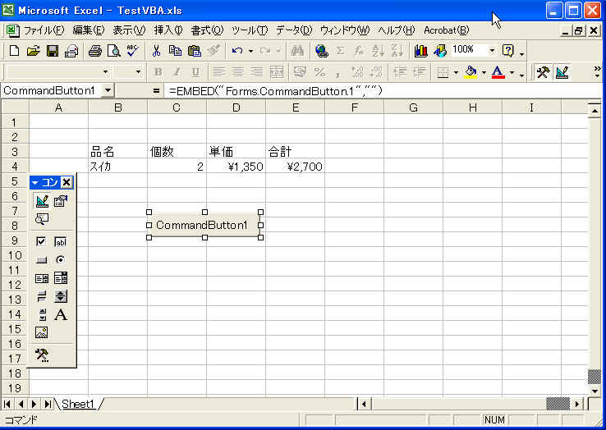Toggle Design Mode button in the top toolbar

pos(562,72)
